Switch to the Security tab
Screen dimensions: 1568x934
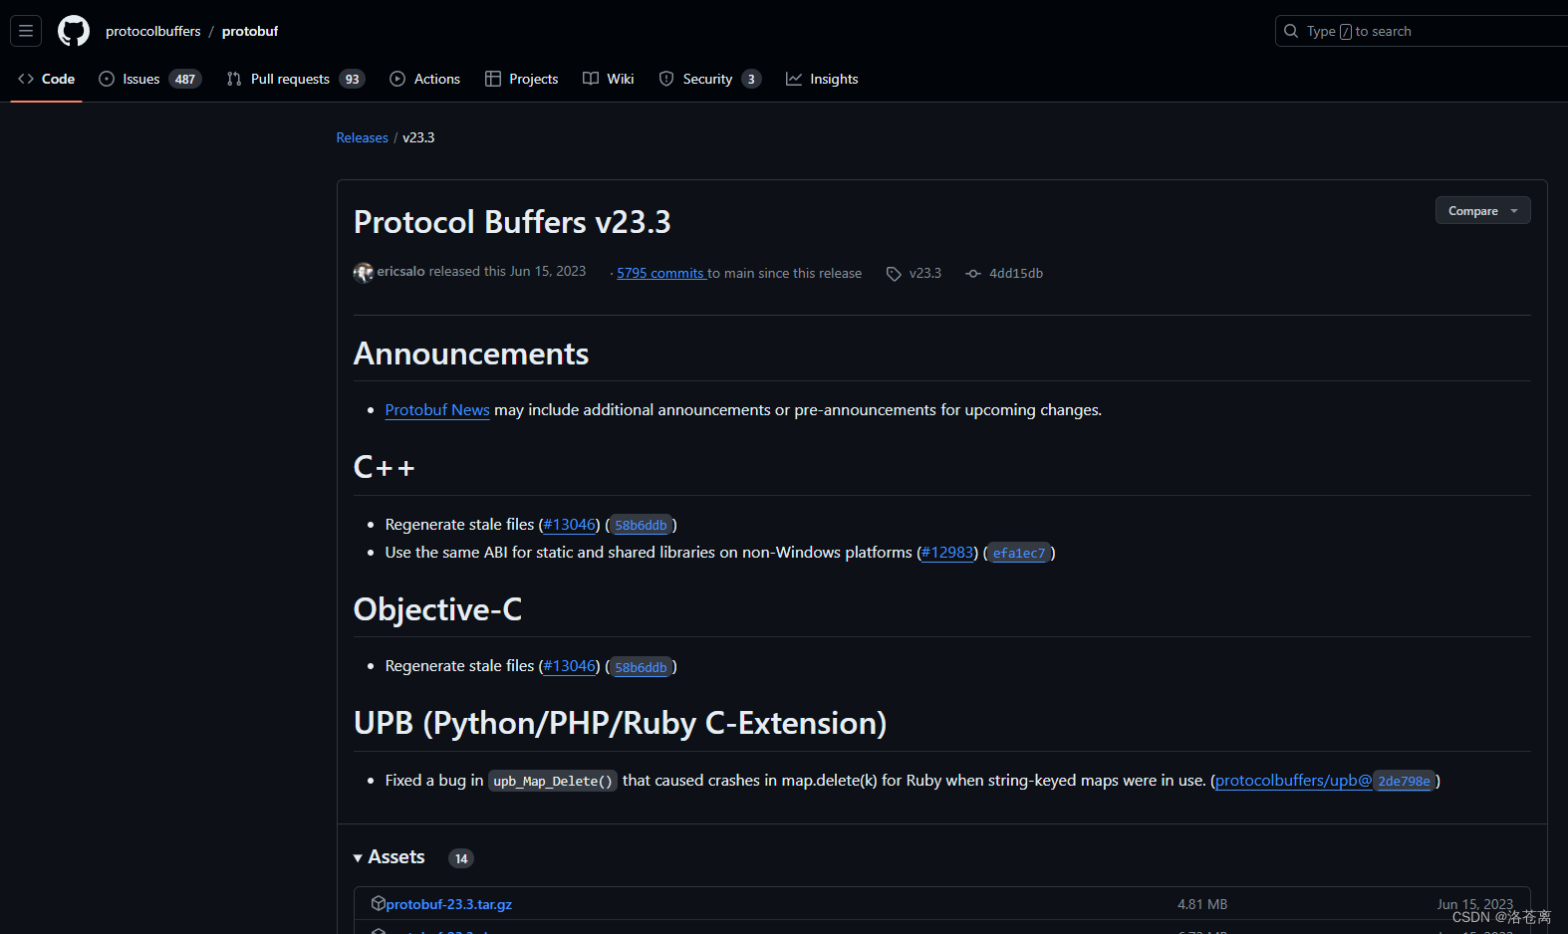click(x=710, y=79)
